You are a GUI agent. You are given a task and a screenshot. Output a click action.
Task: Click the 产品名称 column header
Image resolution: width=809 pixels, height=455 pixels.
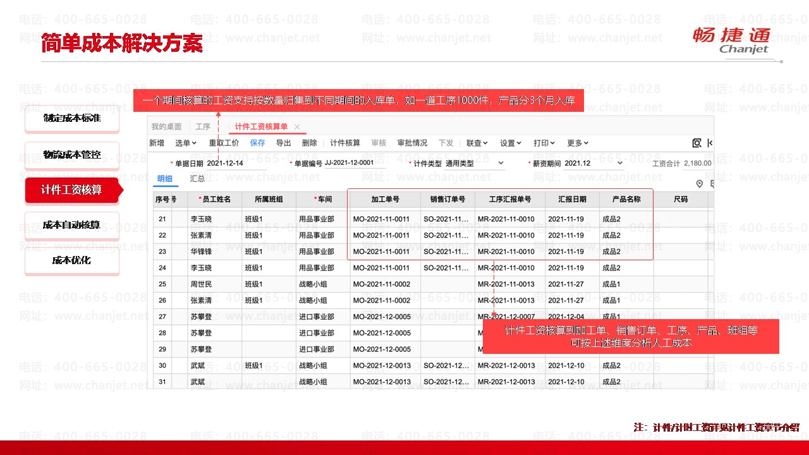626,200
